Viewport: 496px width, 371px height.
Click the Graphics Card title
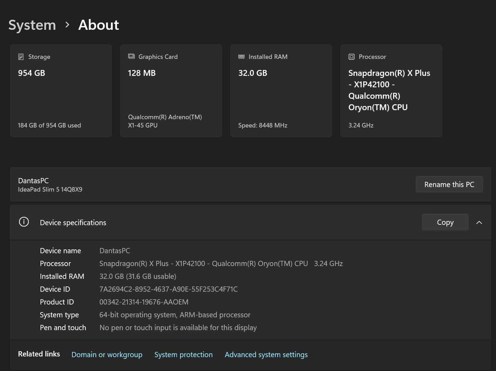(158, 56)
